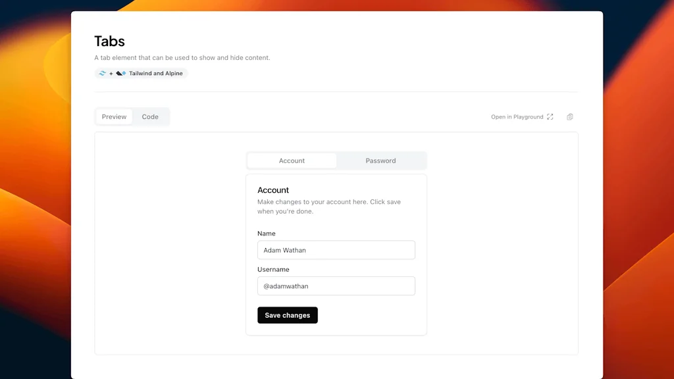This screenshot has width=674, height=379.
Task: Open in Playground link text
Action: [517, 117]
